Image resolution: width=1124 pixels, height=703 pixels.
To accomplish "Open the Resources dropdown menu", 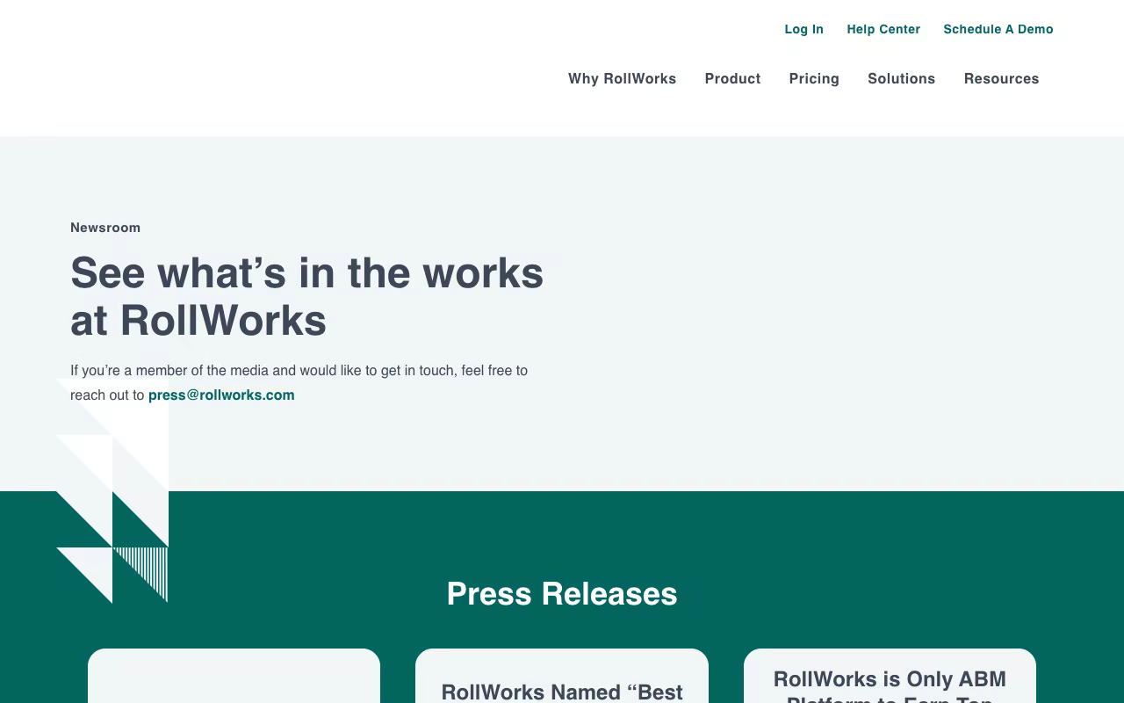I will tap(1001, 79).
